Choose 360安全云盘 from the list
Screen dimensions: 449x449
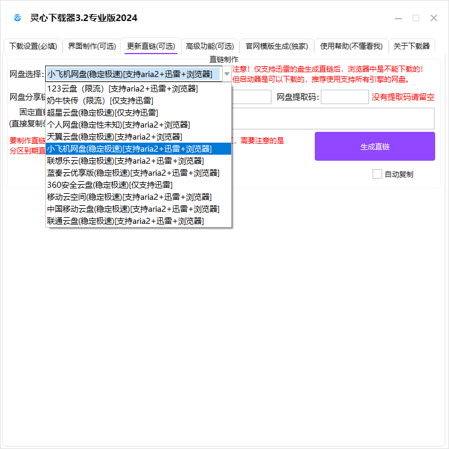tap(110, 185)
